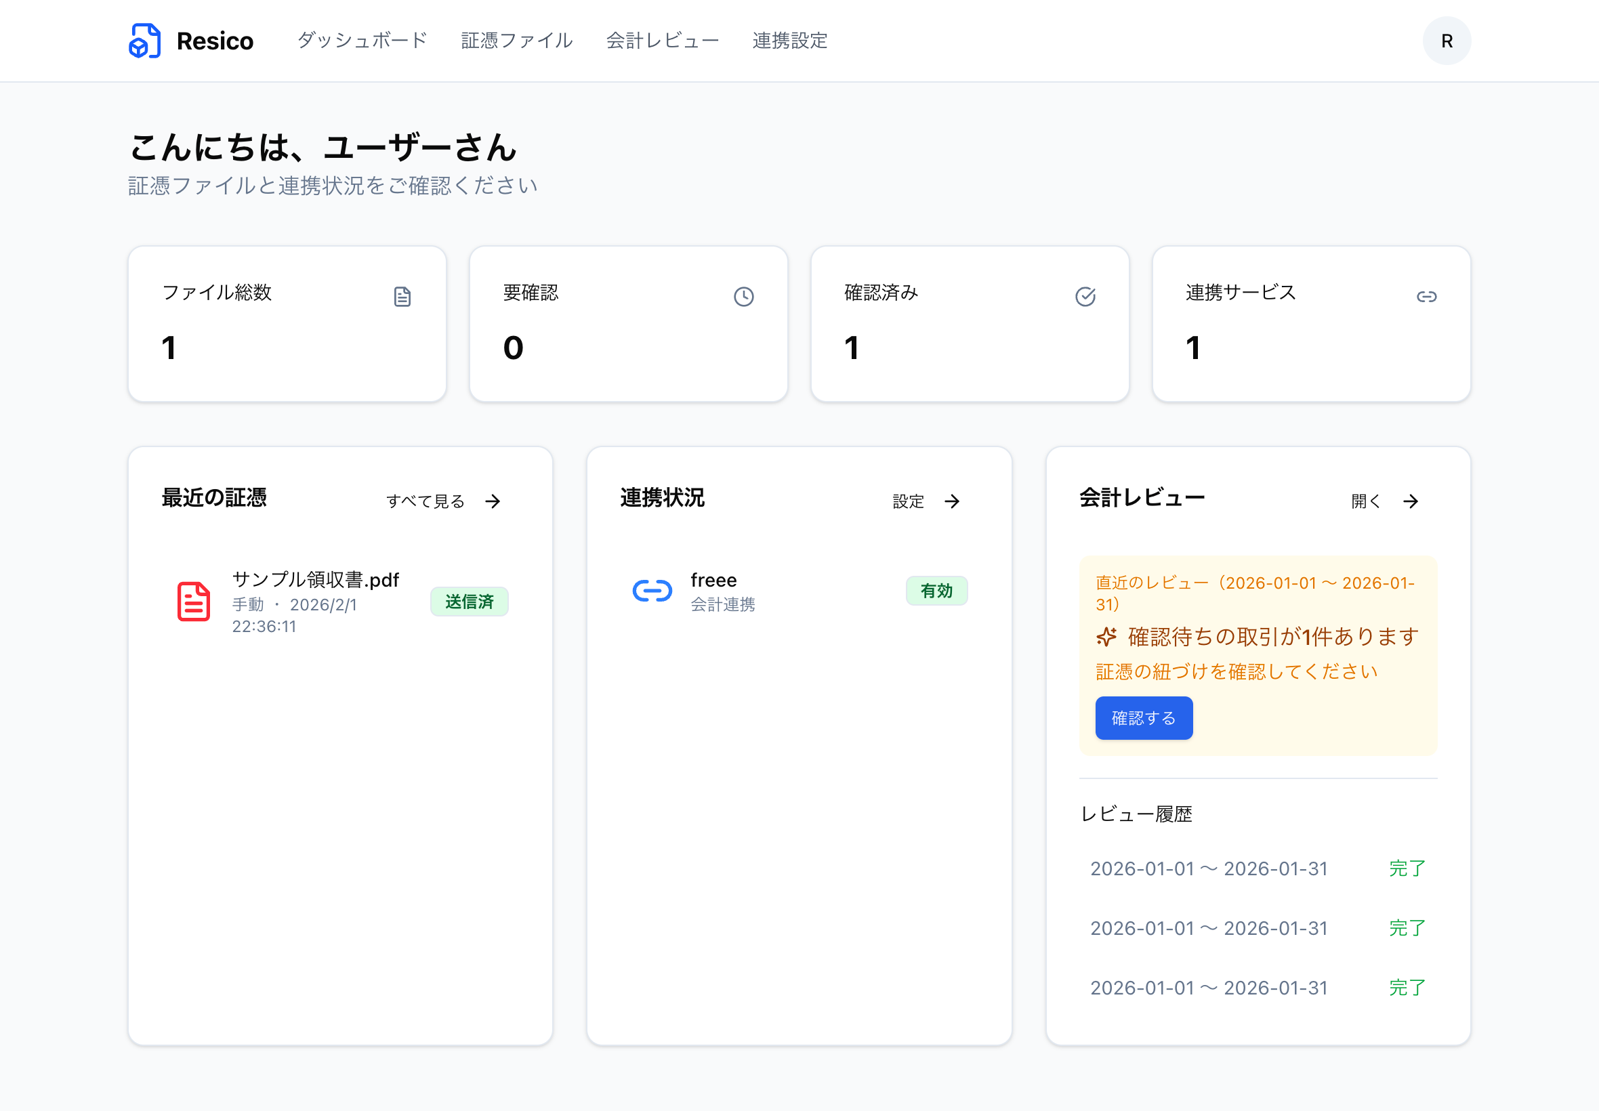Open the ダッシュボード menu item
The height and width of the screenshot is (1111, 1599).
362,41
